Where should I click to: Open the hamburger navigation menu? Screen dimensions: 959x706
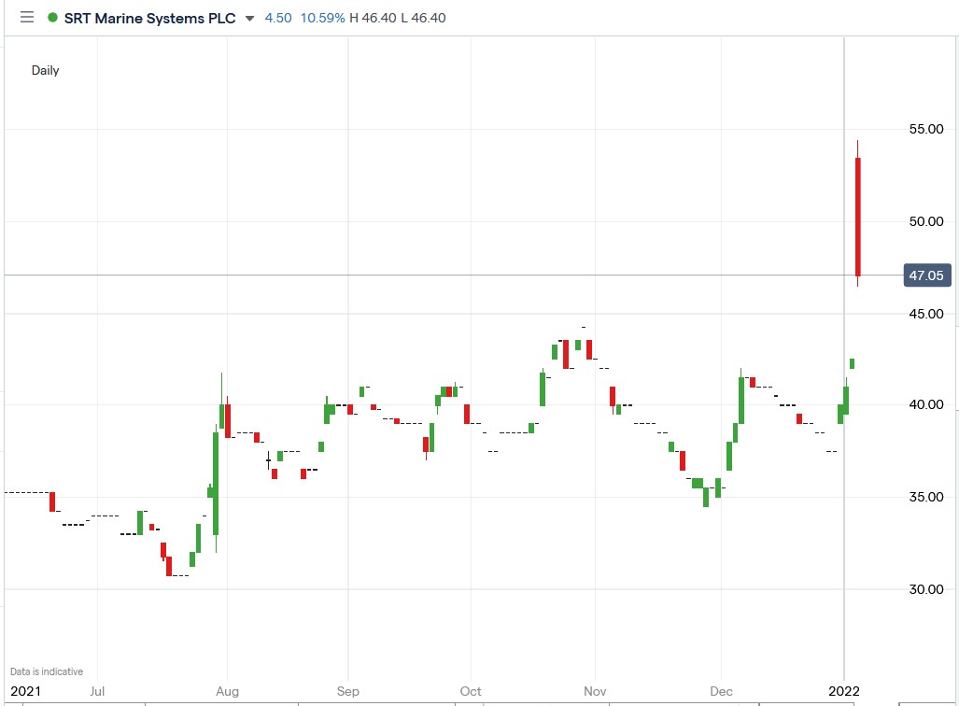tap(27, 17)
